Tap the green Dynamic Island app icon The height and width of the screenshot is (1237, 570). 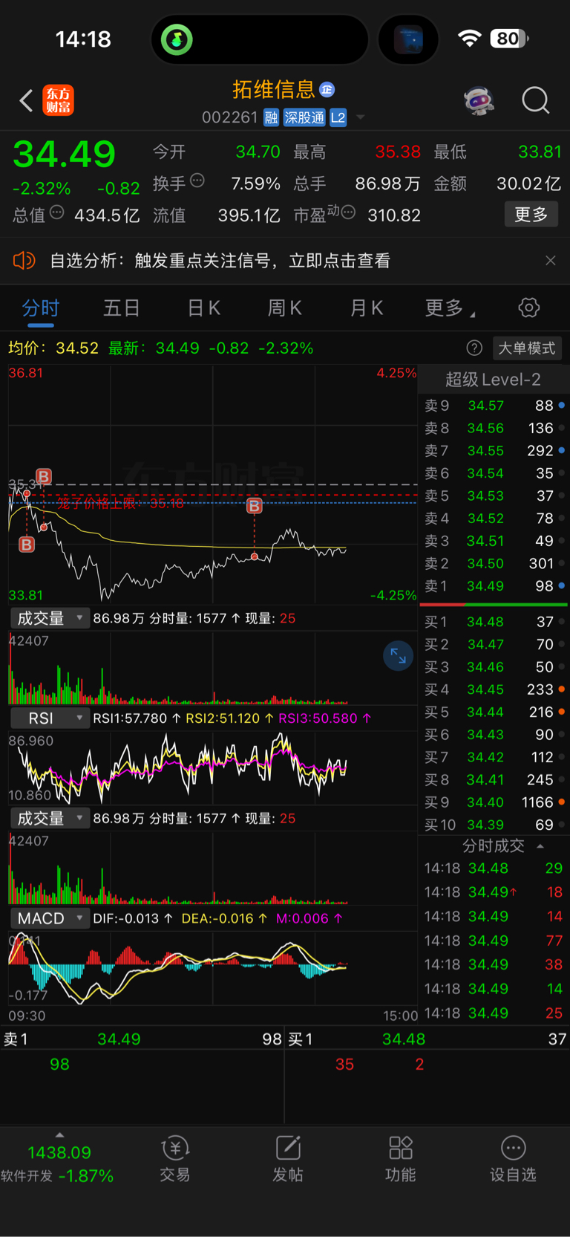click(177, 39)
